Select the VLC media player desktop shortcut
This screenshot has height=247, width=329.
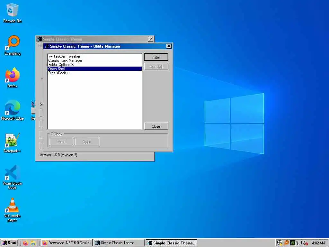pos(12,210)
